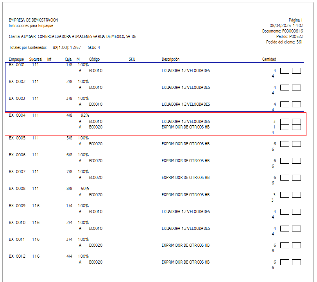Tick the right check box for BX 0002

(296, 87)
